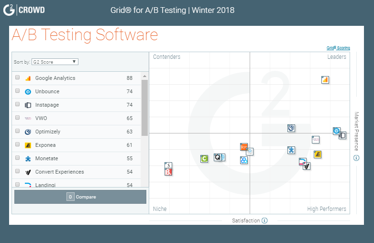Check the VWO checkbox

coord(17,117)
